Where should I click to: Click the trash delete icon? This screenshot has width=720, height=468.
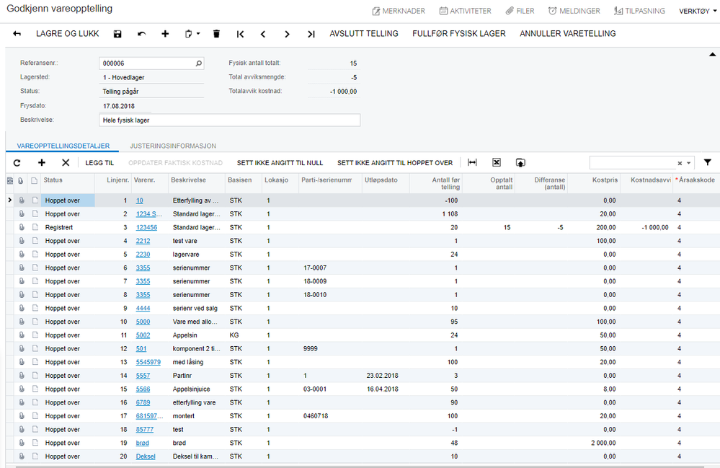pyautogui.click(x=216, y=34)
